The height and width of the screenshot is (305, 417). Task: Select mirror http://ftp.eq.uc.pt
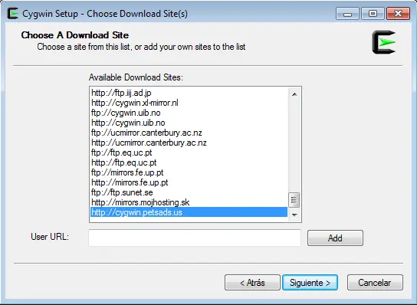tap(189, 162)
